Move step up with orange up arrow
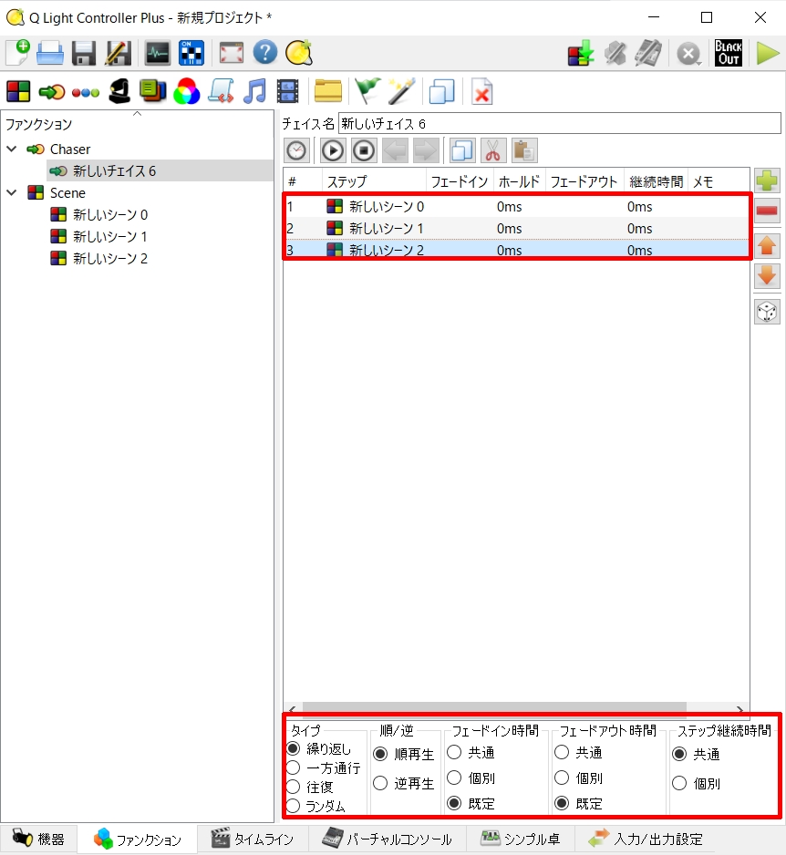Viewport: 786px width, 855px height. 767,246
